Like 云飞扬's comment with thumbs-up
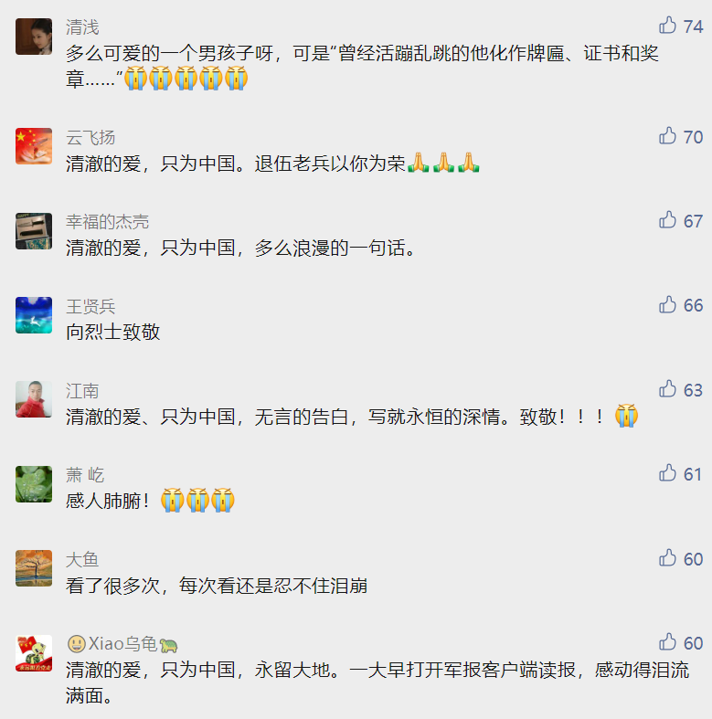Screen dimensions: 712x719 coord(667,136)
